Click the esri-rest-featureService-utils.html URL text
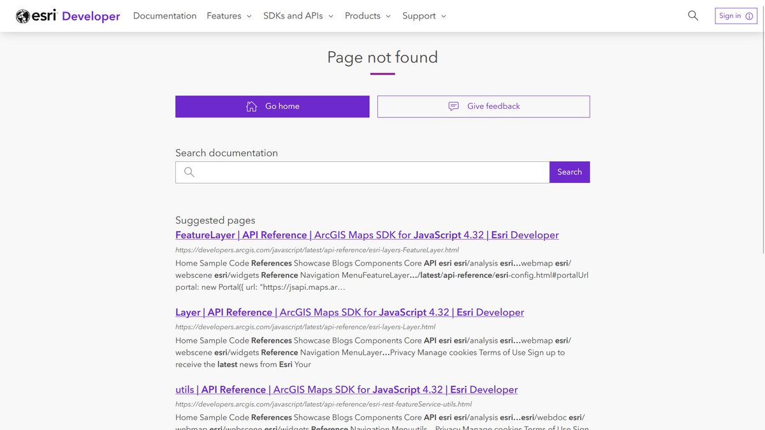This screenshot has width=765, height=430. [x=324, y=404]
